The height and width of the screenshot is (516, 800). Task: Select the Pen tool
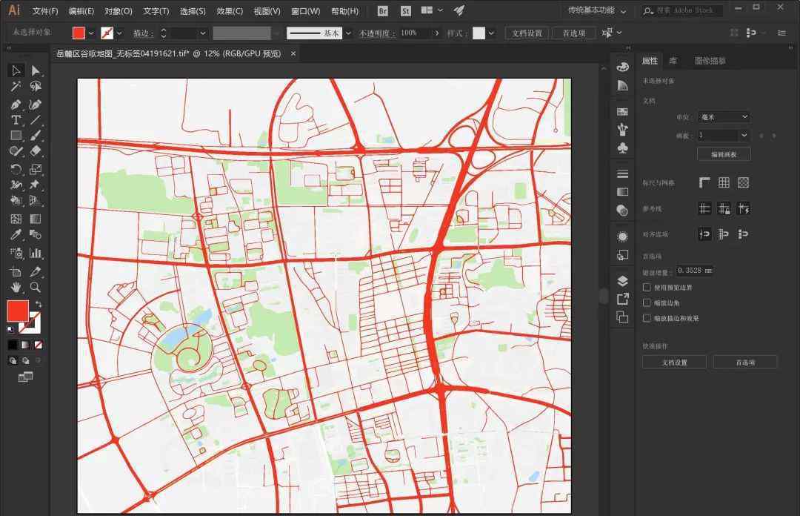(x=16, y=105)
